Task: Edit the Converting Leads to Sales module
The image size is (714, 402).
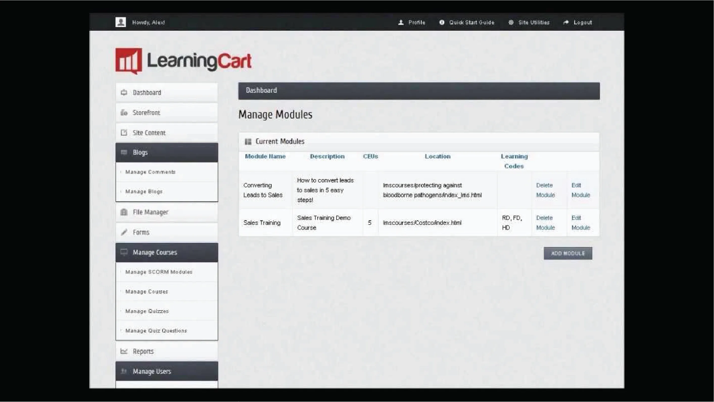Action: 581,190
